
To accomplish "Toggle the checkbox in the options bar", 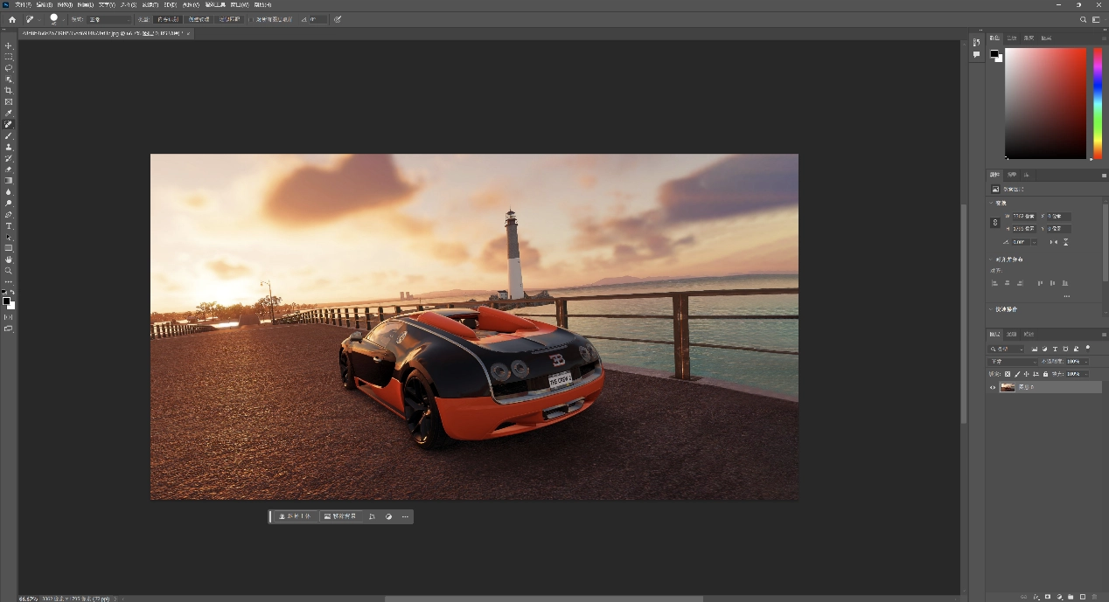I will pos(251,19).
